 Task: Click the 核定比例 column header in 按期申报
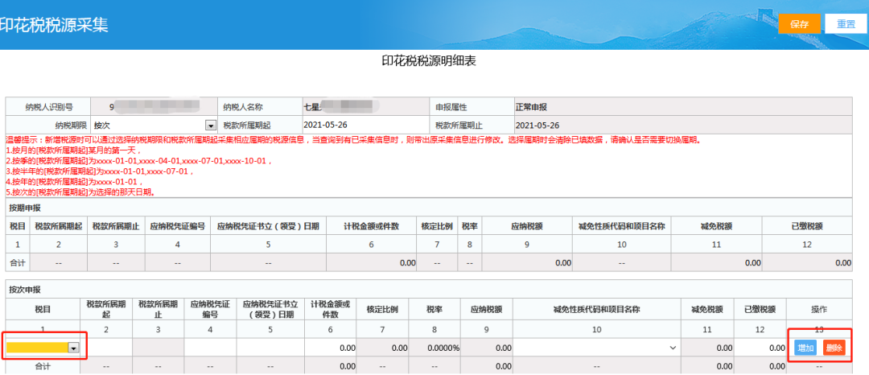(x=437, y=226)
